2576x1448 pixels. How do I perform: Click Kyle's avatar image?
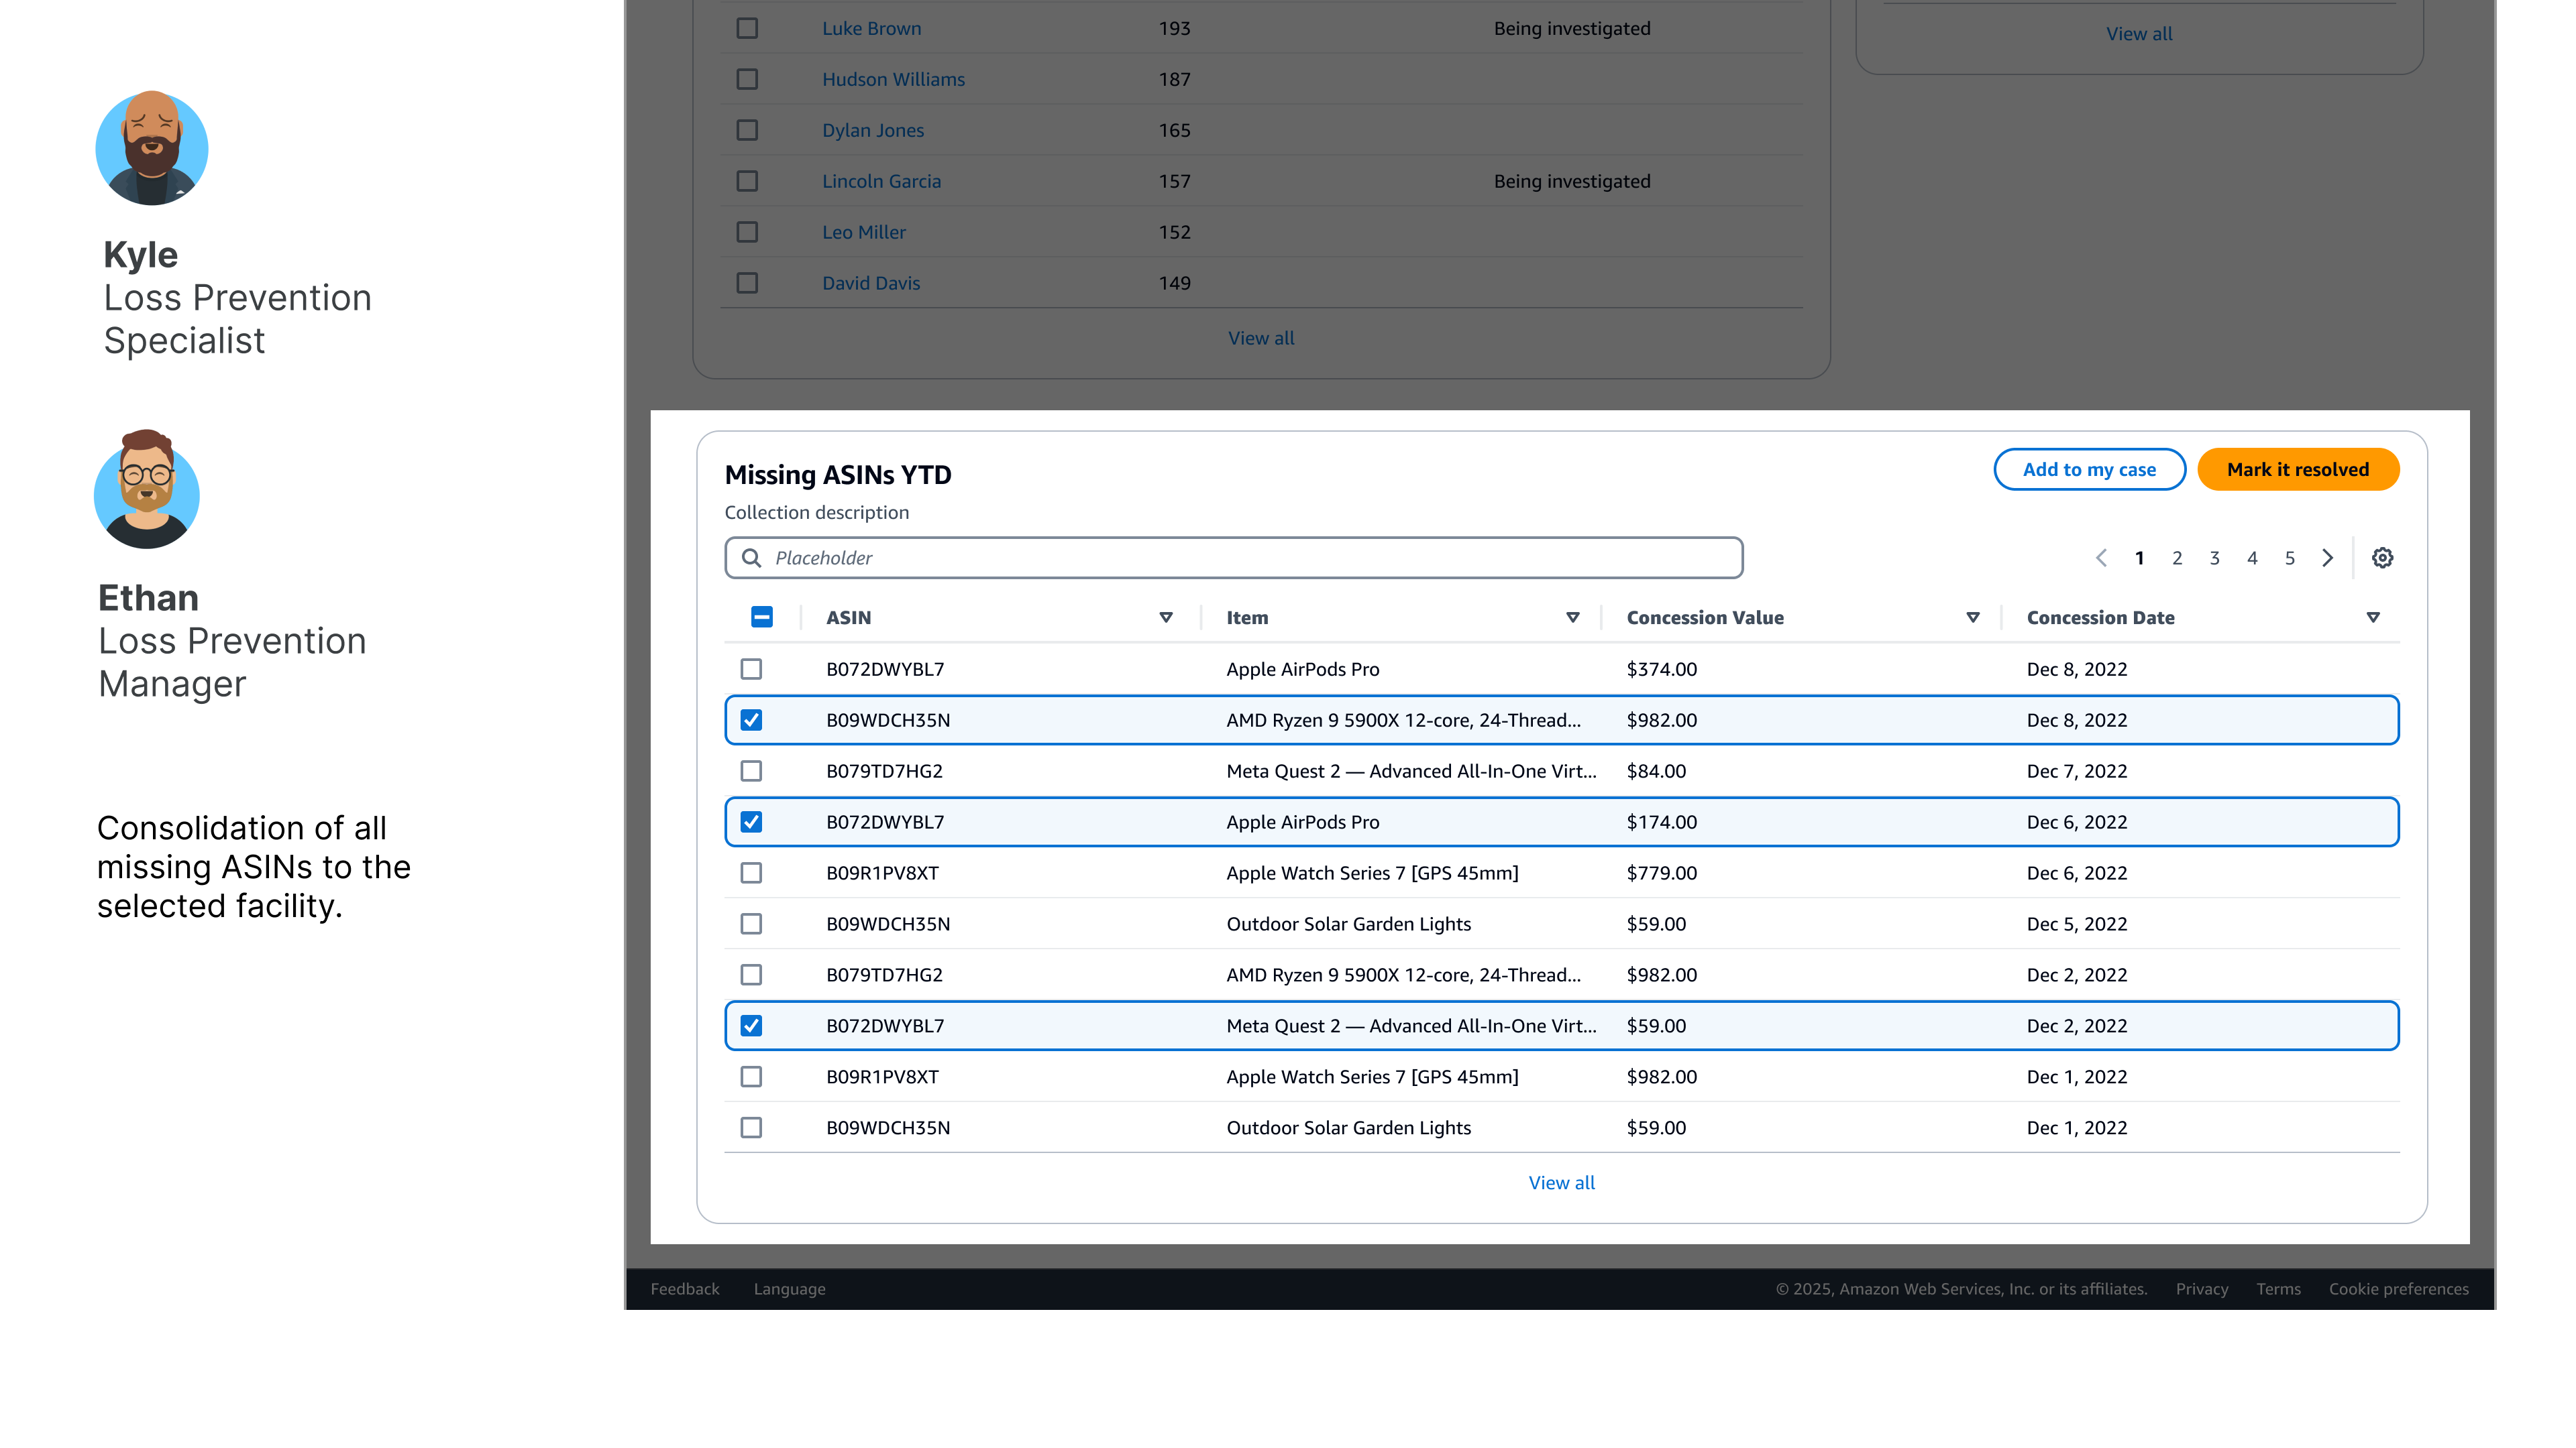pos(152,149)
